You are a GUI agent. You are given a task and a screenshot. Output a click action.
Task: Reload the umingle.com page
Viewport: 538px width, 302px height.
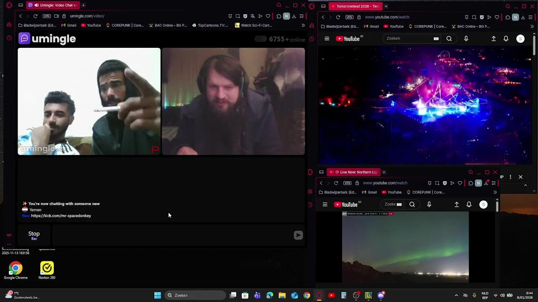click(x=35, y=16)
